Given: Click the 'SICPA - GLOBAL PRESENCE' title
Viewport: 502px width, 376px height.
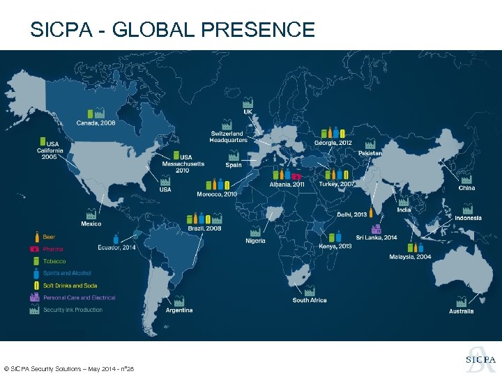Looking at the screenshot, I should [173, 29].
